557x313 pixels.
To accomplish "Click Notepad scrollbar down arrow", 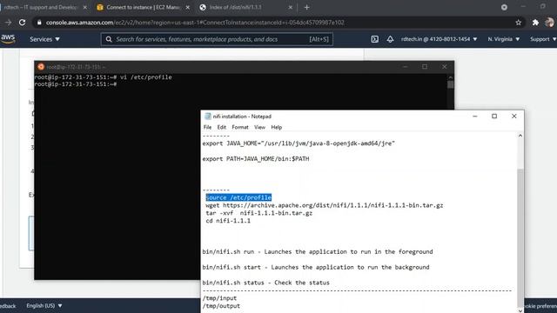I will tap(520, 310).
